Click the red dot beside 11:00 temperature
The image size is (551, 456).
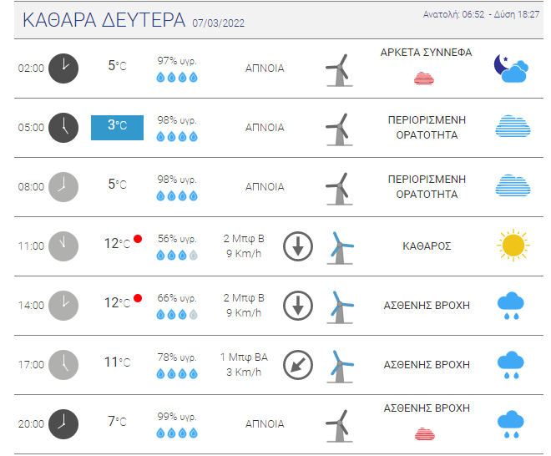pos(138,239)
